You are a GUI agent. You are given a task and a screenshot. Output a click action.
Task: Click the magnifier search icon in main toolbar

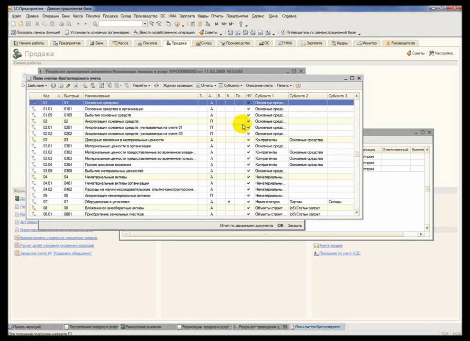tap(95, 24)
